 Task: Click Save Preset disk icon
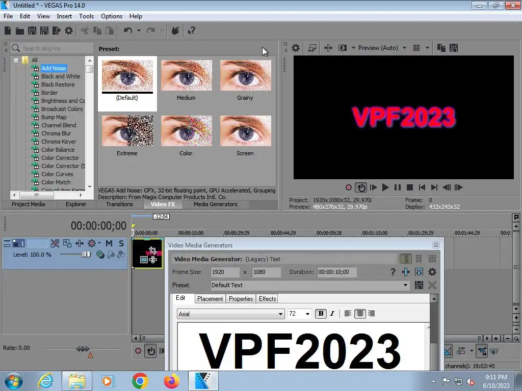coord(419,285)
